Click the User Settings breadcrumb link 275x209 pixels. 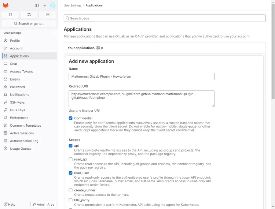[72, 5]
